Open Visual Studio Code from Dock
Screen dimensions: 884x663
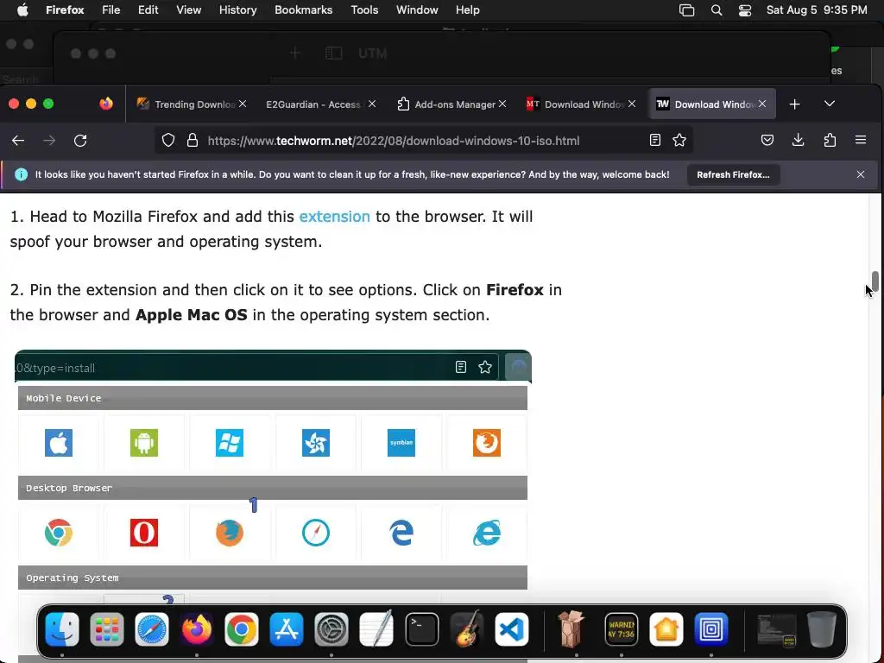[x=511, y=629]
